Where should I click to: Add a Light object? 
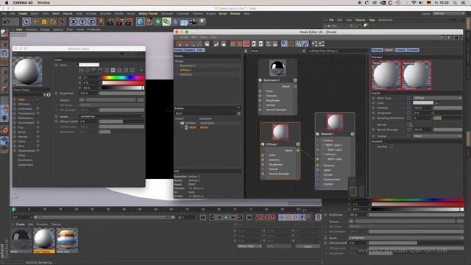click(202, 21)
